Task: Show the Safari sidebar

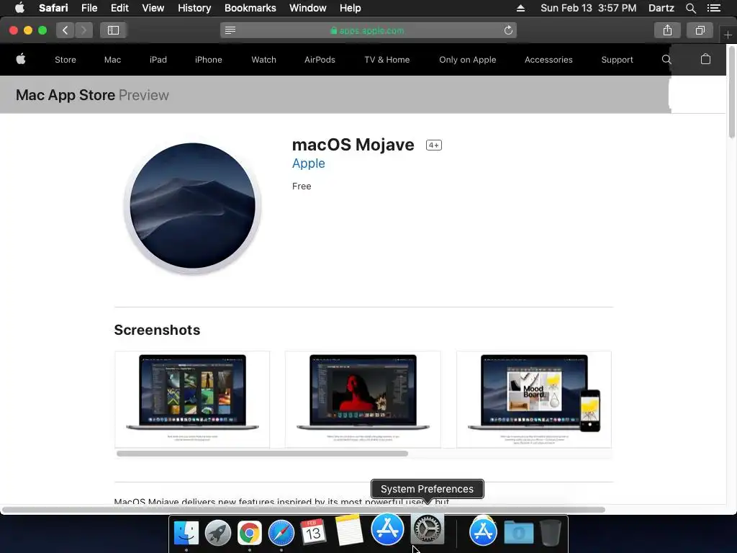Action: tap(113, 30)
